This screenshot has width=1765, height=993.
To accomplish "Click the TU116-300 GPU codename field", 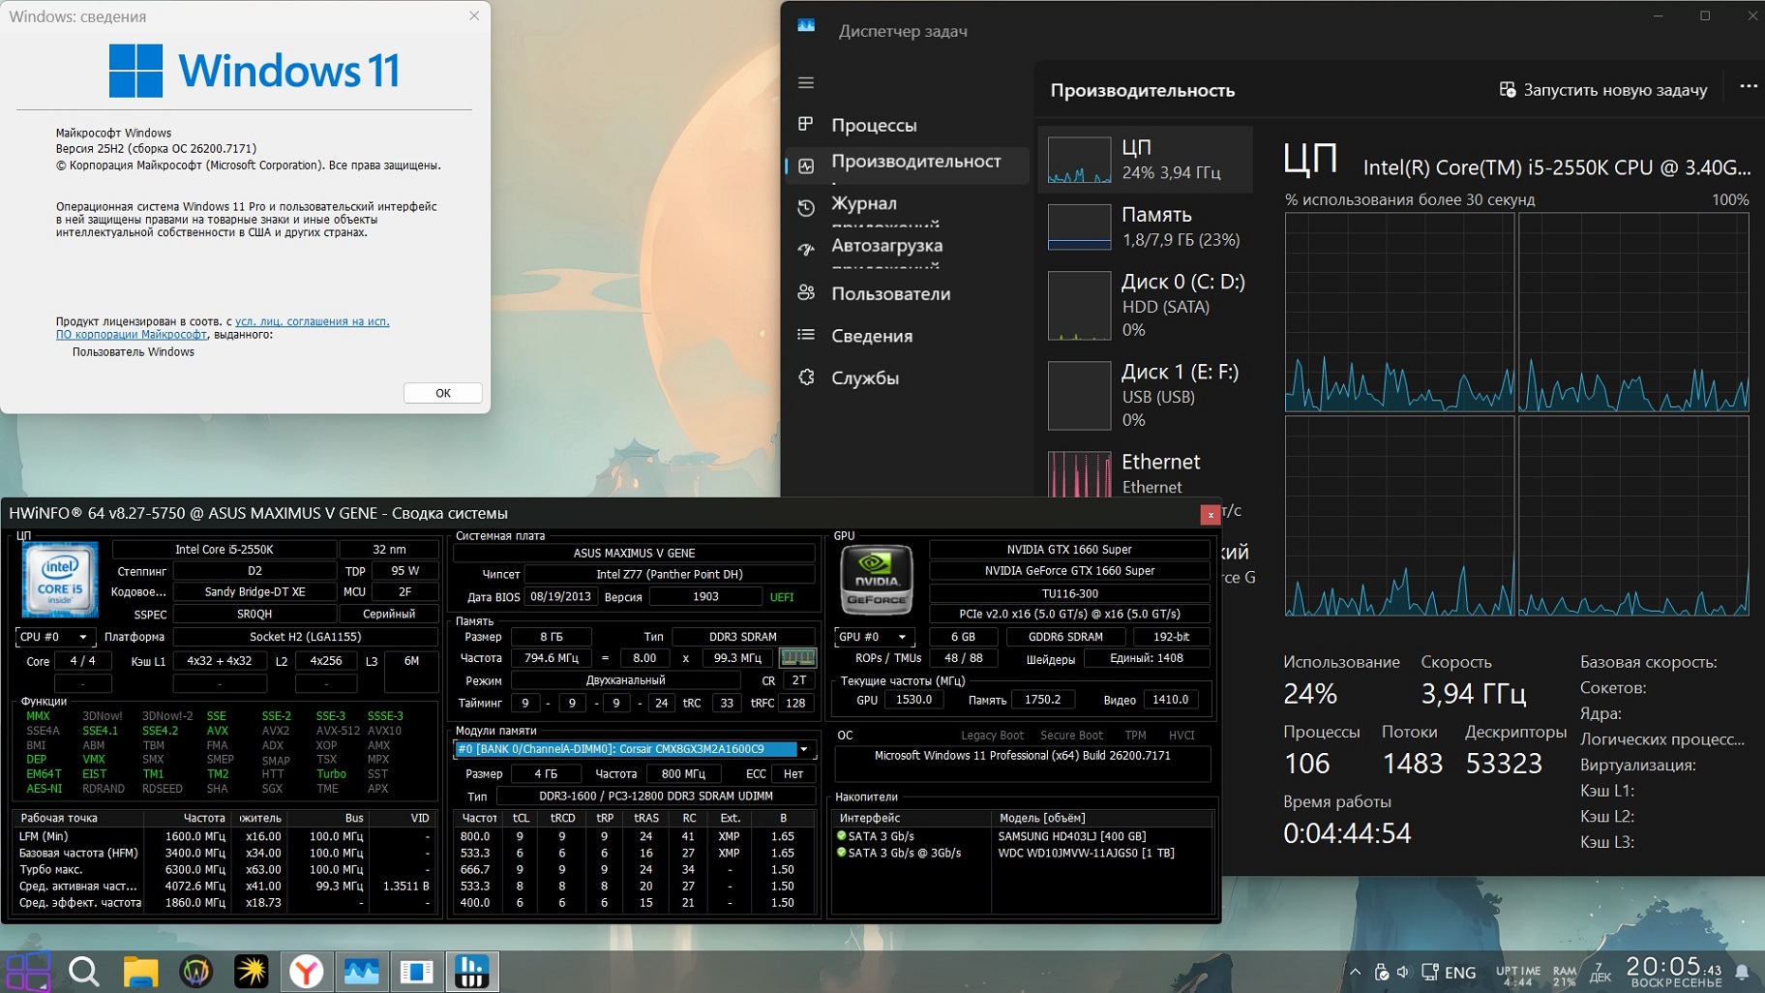I will [x=1069, y=593].
